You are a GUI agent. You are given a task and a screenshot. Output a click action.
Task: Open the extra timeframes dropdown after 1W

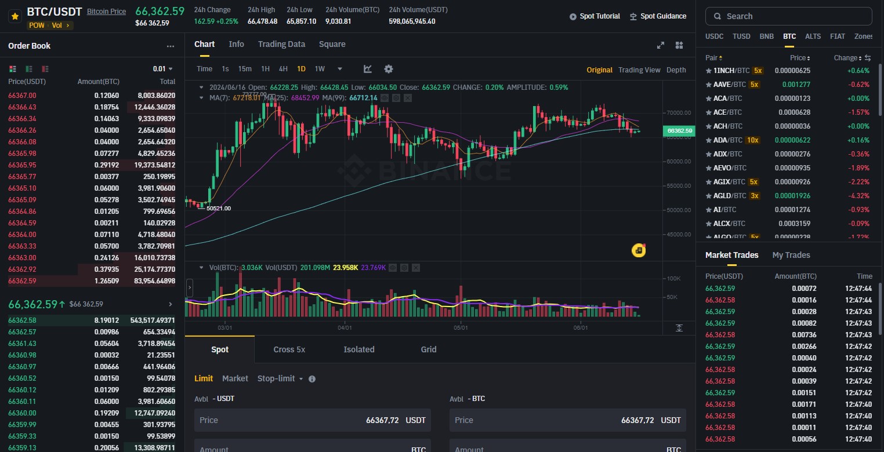[x=339, y=68]
